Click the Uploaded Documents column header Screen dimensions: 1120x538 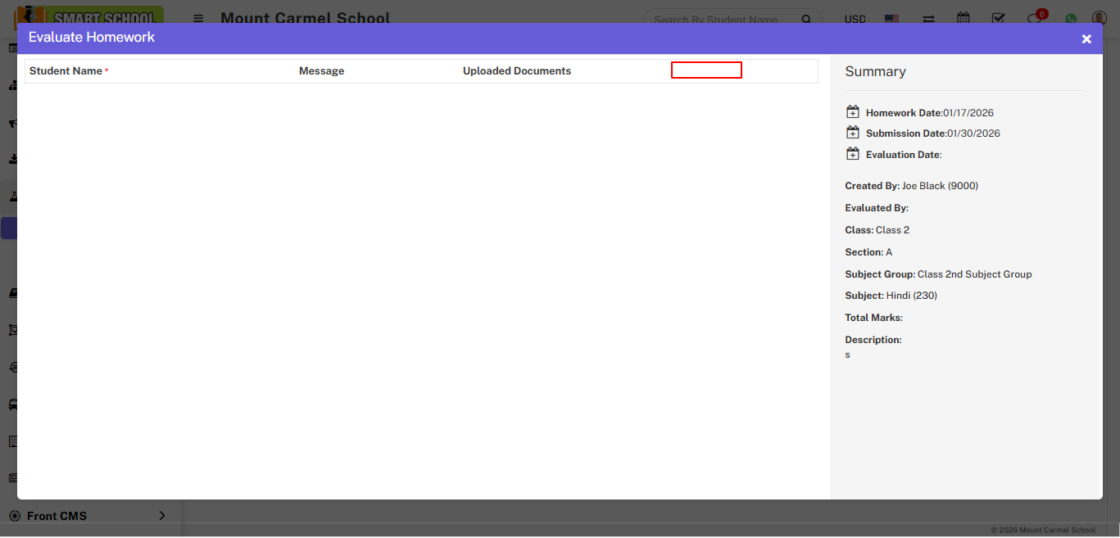pos(516,71)
